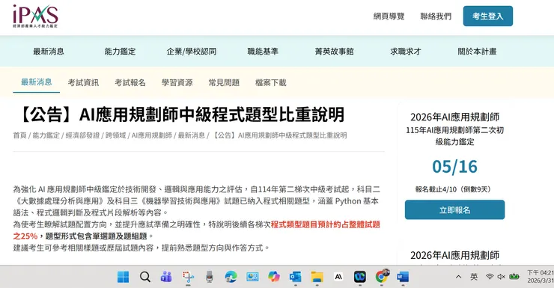Image resolution: width=554 pixels, height=288 pixels.
Task: Go to 經濟部發證 breadcrumb link
Action: (x=82, y=135)
